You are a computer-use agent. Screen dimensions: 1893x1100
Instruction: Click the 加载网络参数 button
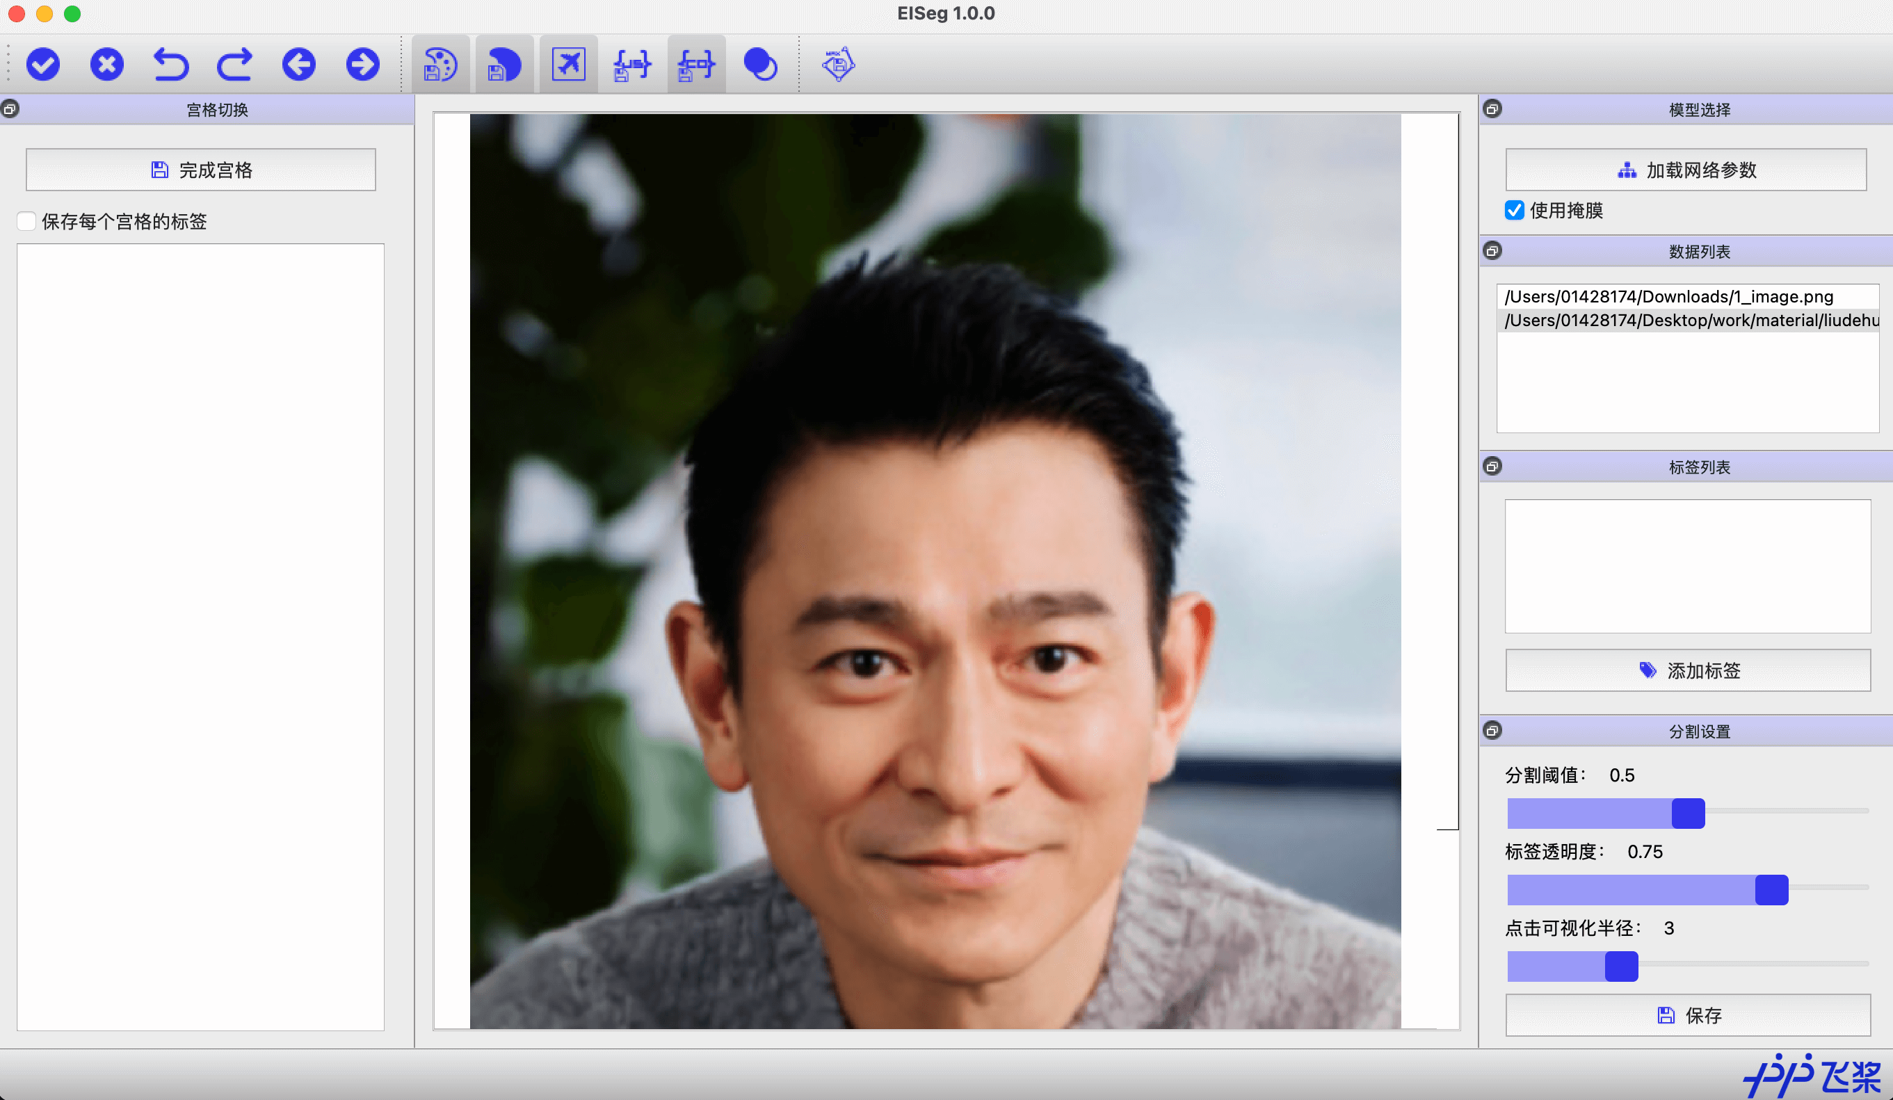1686,170
